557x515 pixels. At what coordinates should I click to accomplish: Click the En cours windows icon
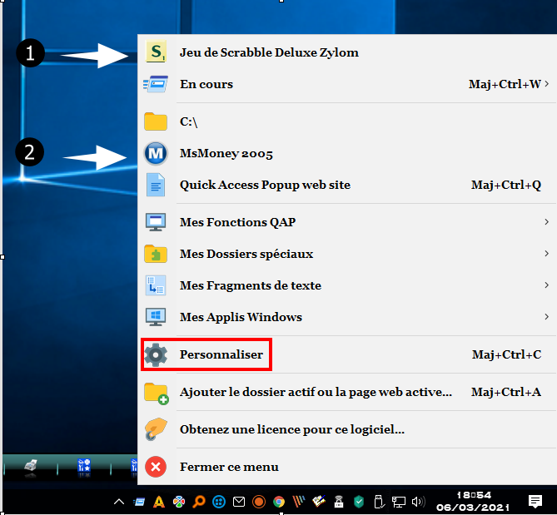156,84
